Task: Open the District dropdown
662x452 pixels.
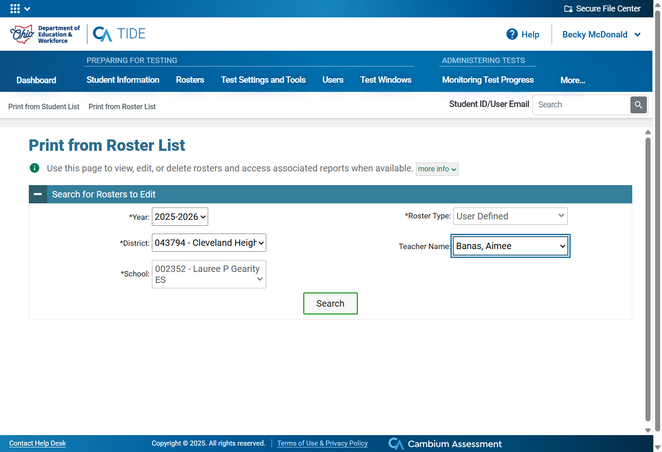Action: tap(209, 243)
